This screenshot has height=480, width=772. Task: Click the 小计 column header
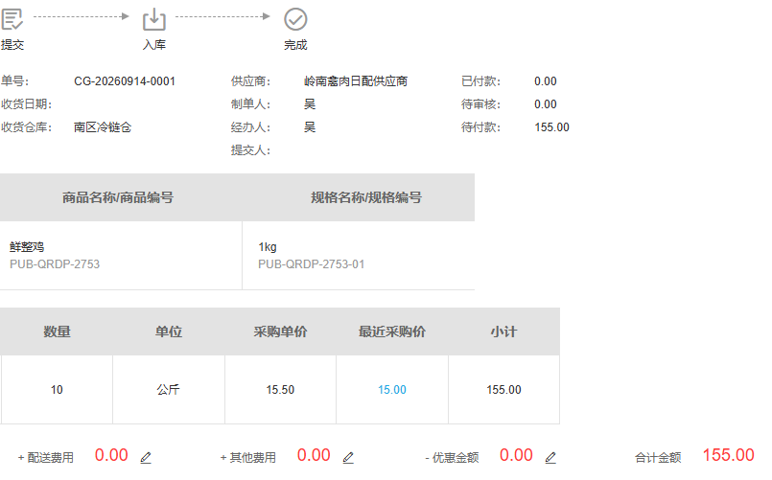click(x=503, y=331)
